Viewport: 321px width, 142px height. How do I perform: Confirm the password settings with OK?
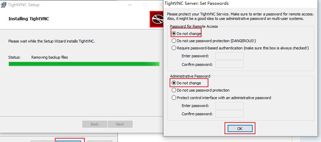point(240,129)
